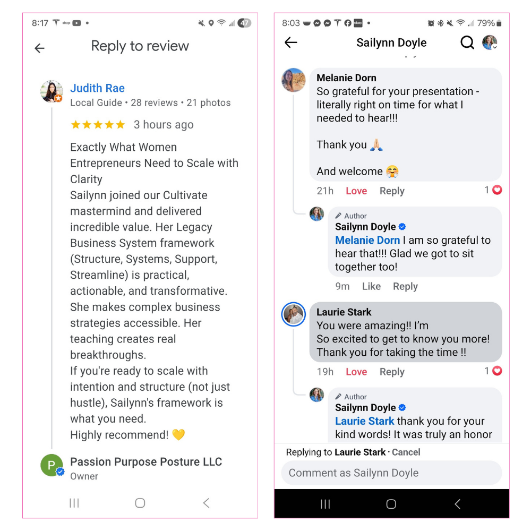
Task: Open blue Laurie Stark mention link
Action: click(x=364, y=421)
